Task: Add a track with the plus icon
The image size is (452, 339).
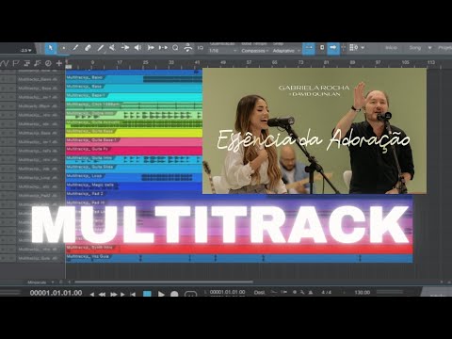Action: pyautogui.click(x=59, y=63)
